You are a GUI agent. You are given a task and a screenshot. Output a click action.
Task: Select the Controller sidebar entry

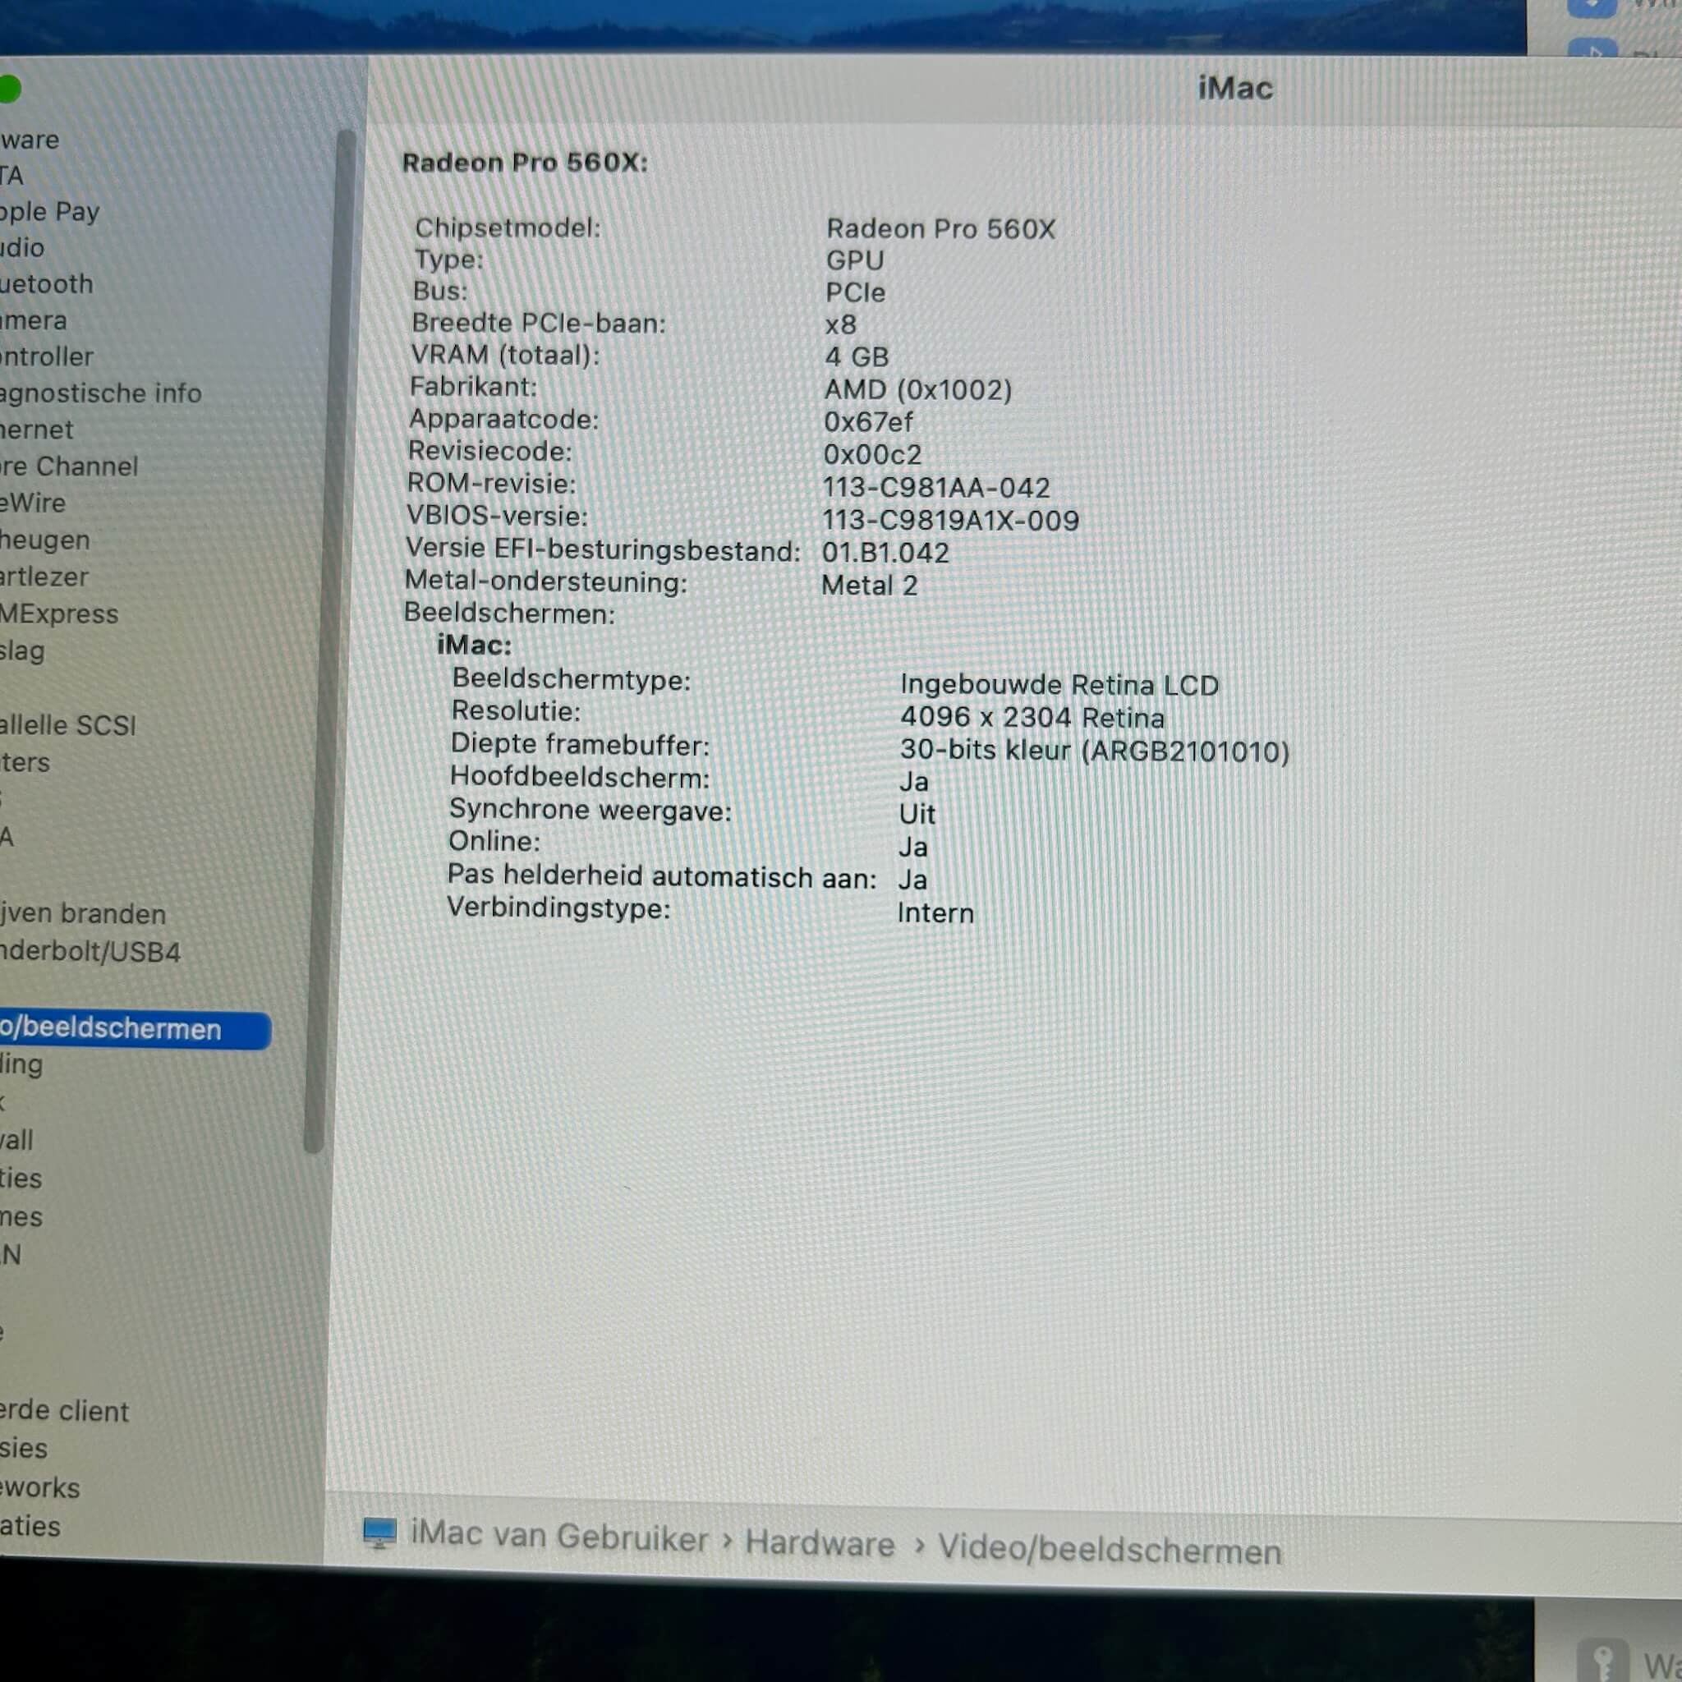pos(46,357)
